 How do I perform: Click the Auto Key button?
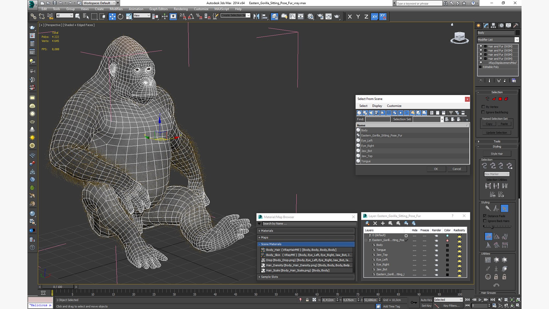(x=426, y=300)
